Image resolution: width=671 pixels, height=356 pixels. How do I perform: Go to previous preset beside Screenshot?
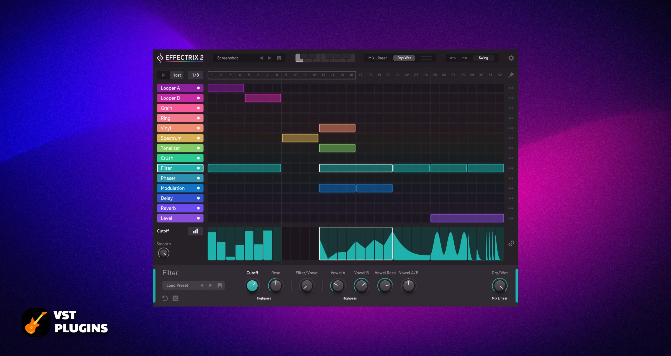click(261, 58)
